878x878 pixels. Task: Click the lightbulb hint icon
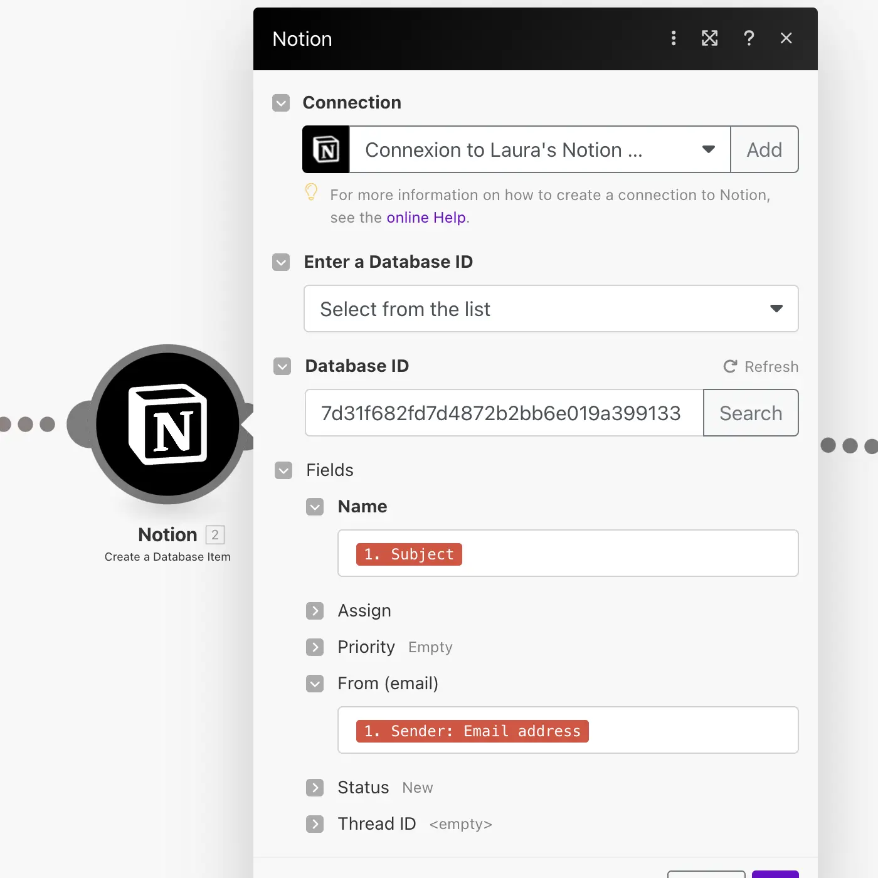311,192
